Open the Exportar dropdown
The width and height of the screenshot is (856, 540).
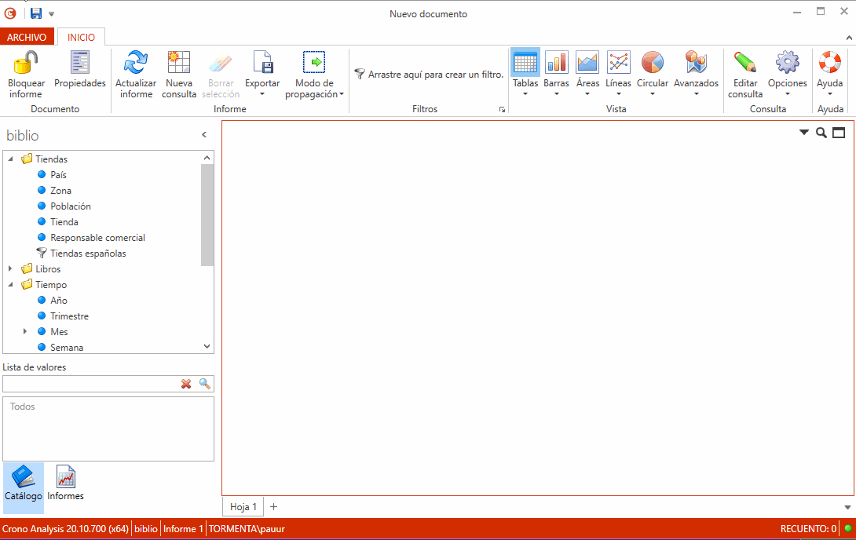click(262, 75)
